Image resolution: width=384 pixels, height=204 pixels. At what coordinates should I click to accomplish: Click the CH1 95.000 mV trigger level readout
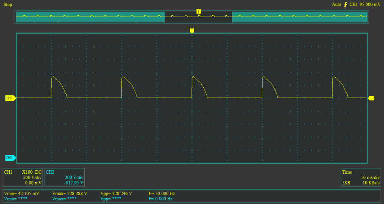tap(365, 4)
